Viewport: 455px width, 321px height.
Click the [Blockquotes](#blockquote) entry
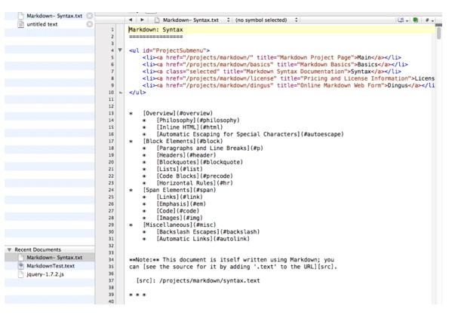200,162
